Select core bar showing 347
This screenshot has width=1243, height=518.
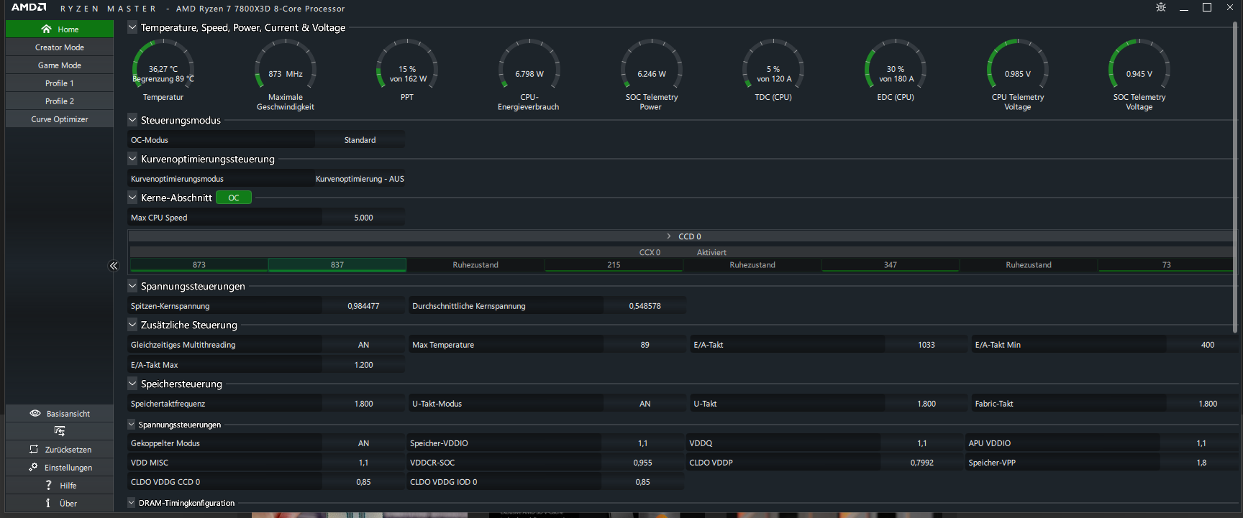(891, 265)
